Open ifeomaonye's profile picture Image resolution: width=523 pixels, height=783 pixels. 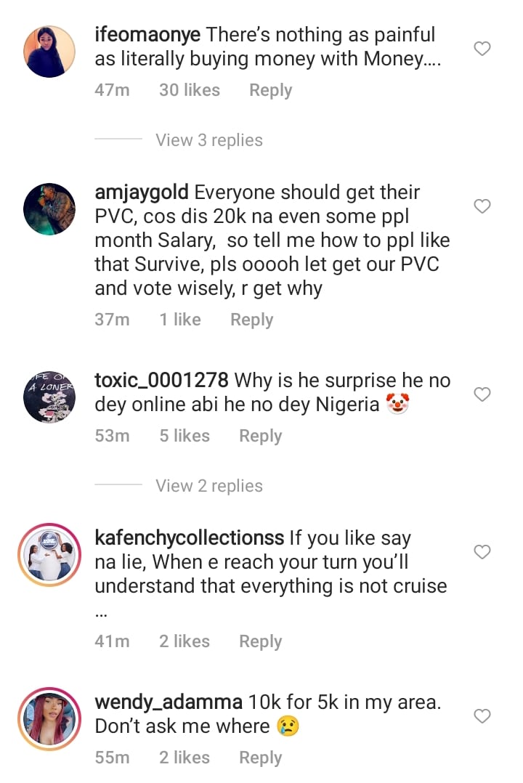[49, 52]
